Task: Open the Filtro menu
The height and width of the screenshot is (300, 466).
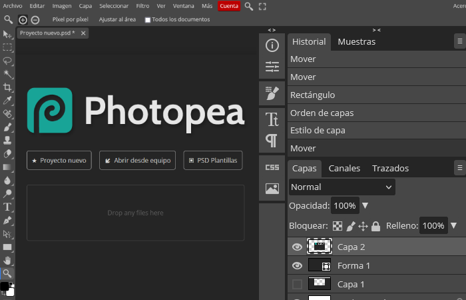Action: point(142,6)
